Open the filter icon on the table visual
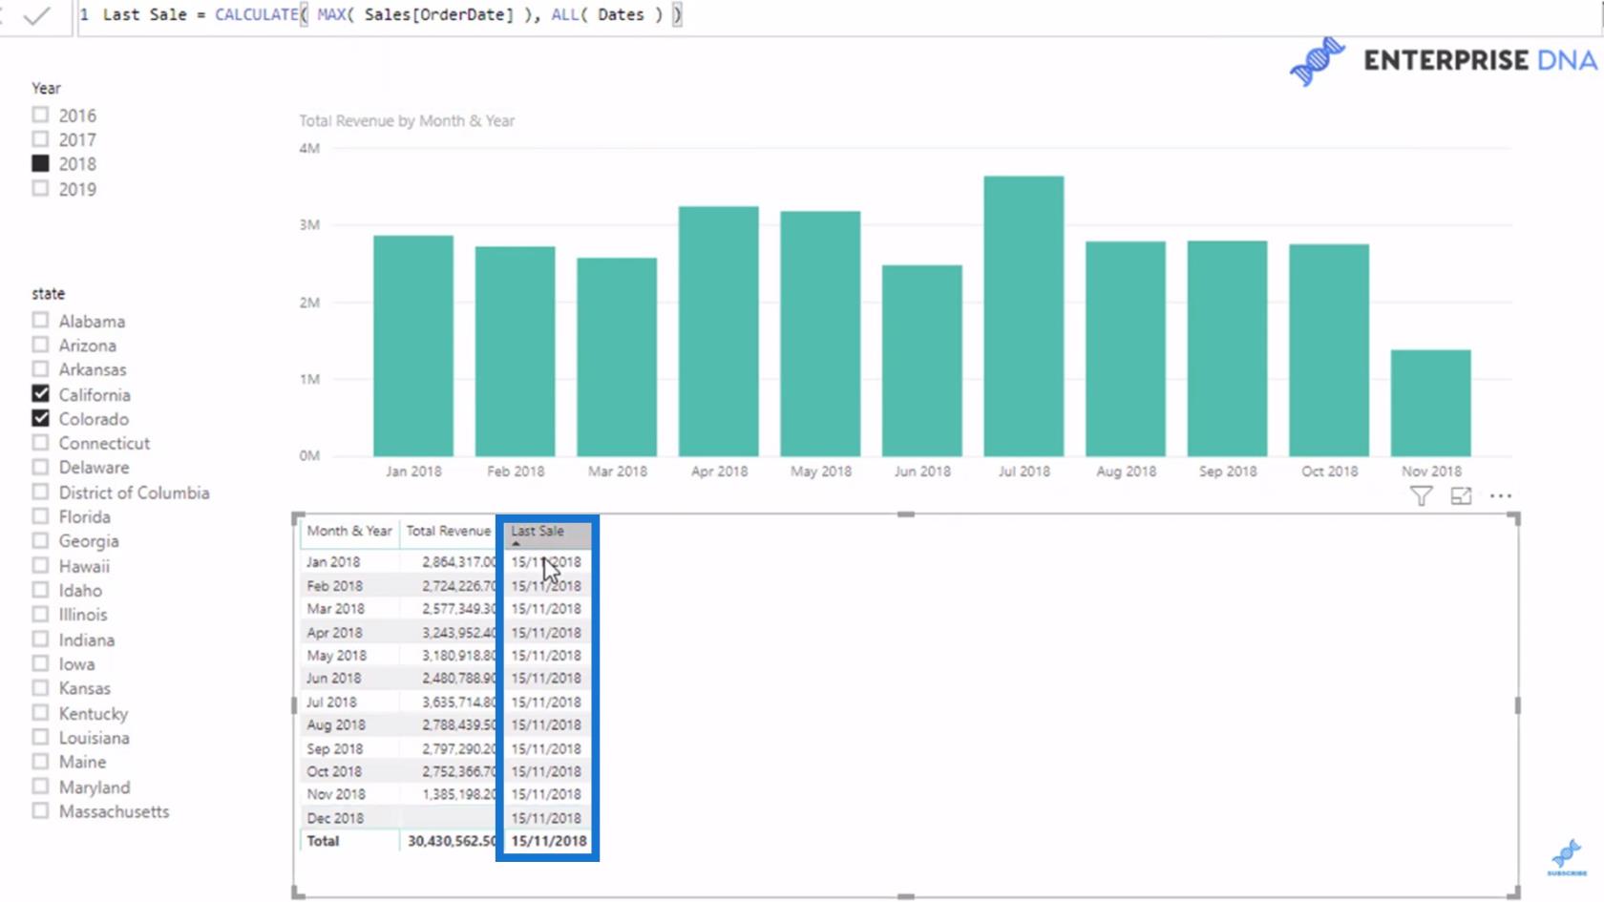The image size is (1604, 902). 1421,495
